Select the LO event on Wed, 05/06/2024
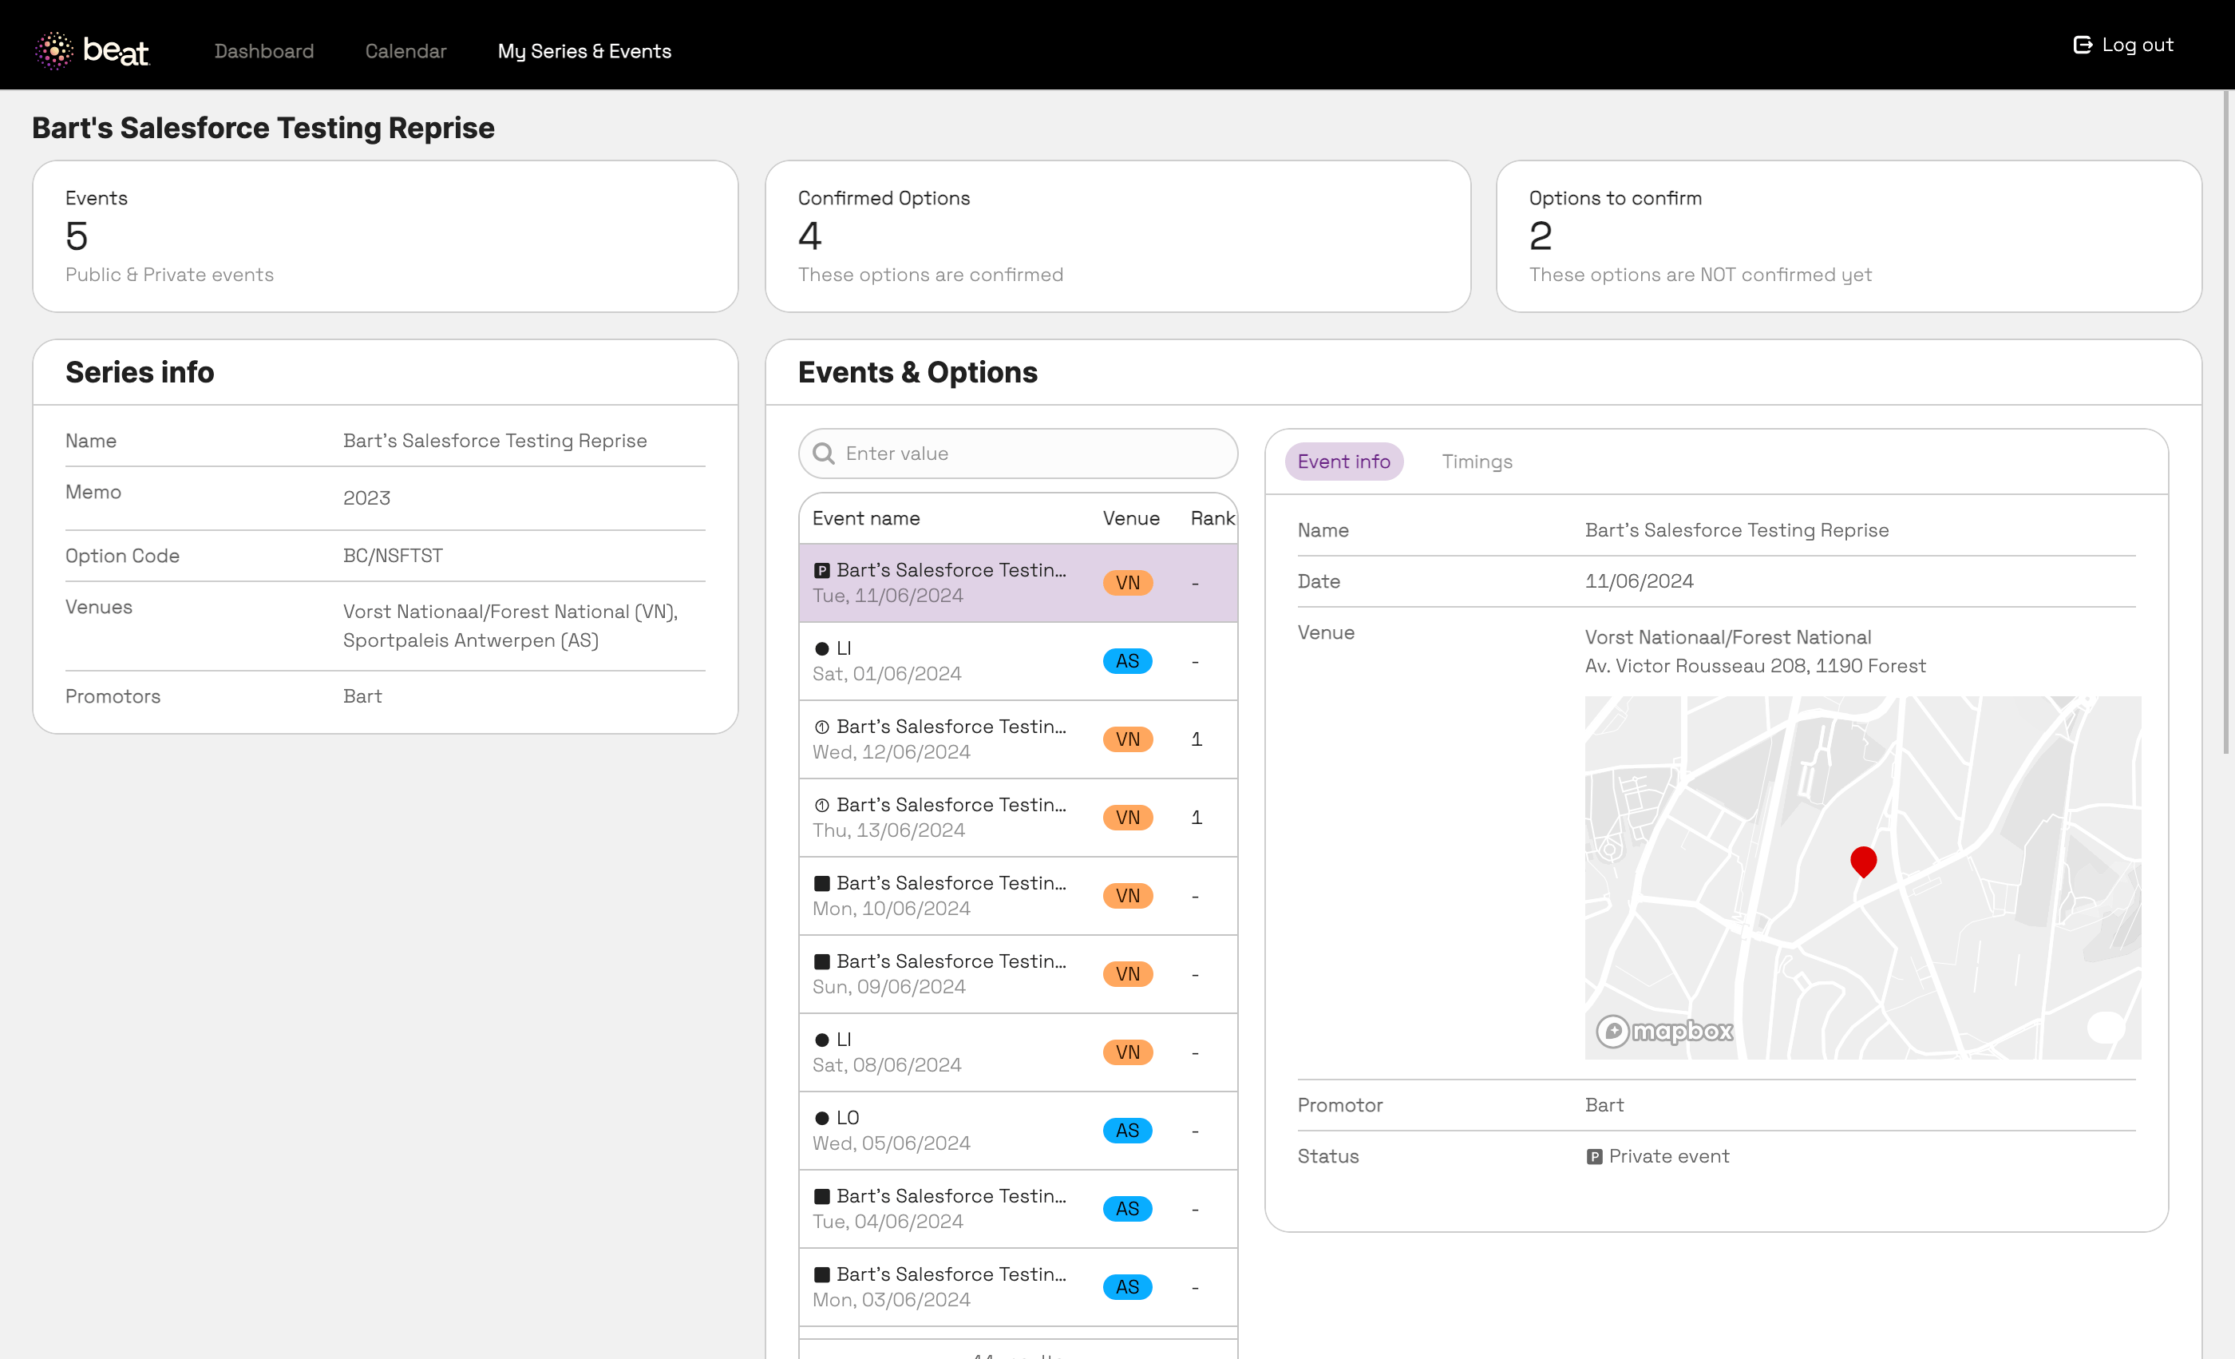 click(x=1018, y=1131)
